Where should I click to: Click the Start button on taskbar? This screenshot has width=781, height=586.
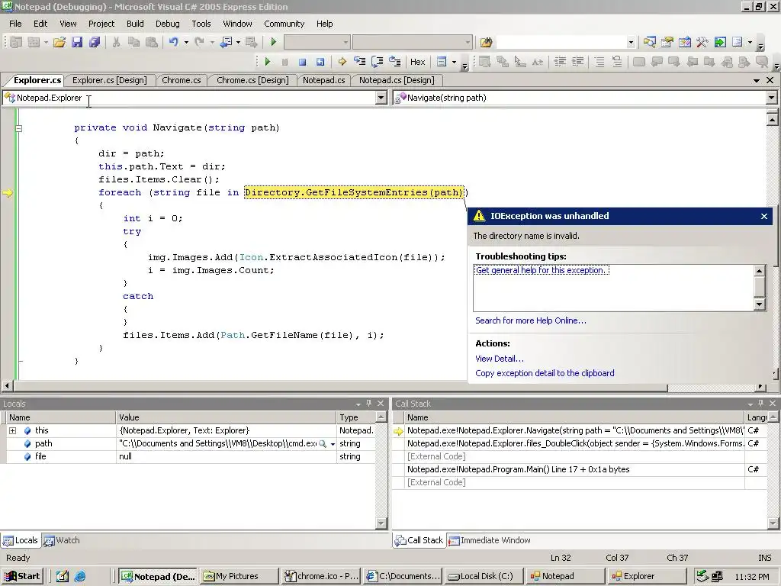coord(22,576)
